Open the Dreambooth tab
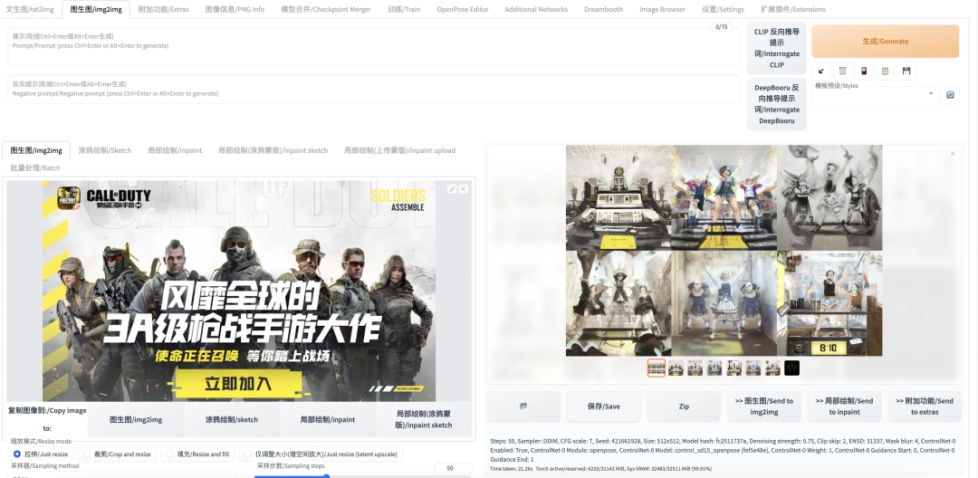Screen dimensions: 978x478 coord(604,9)
